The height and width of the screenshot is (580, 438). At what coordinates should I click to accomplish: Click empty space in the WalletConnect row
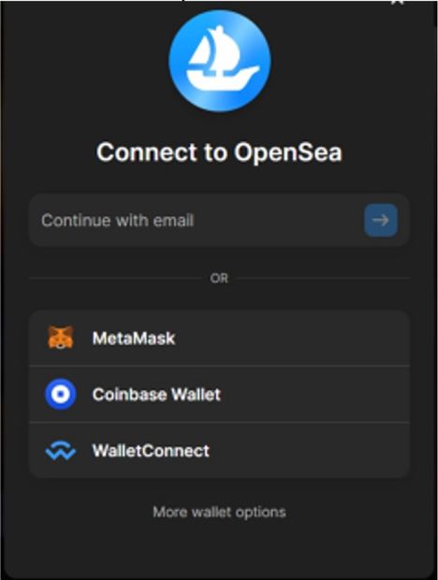click(309, 451)
